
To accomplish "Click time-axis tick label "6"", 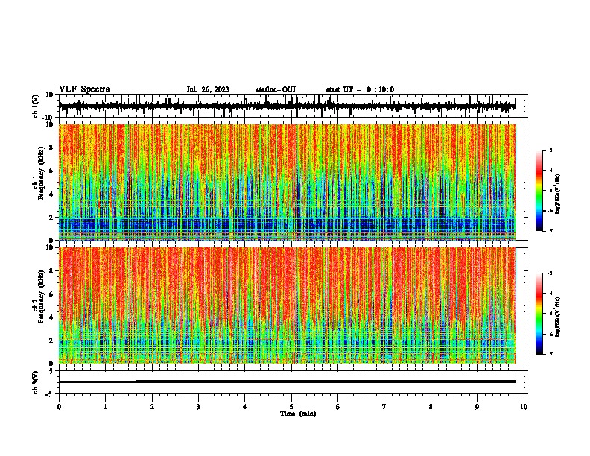I will (338, 407).
